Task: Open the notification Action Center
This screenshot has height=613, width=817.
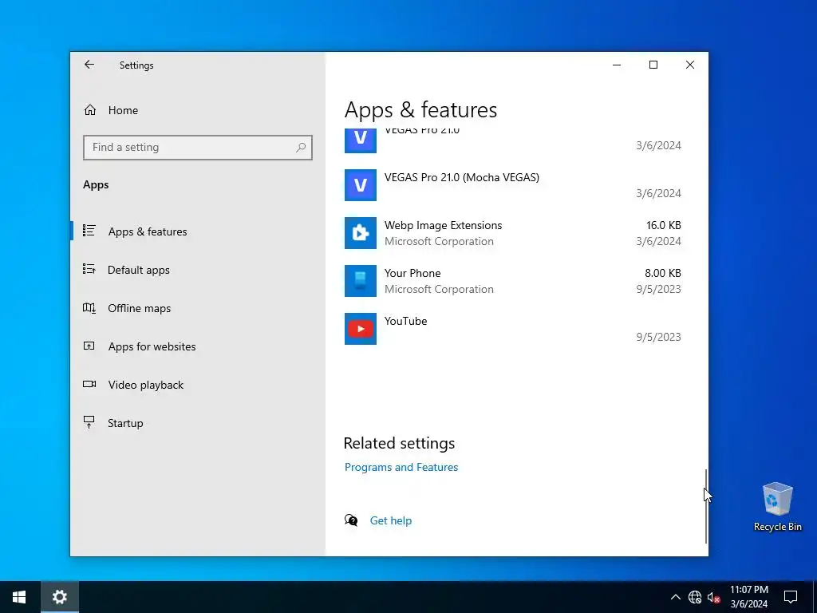Action: click(x=791, y=597)
